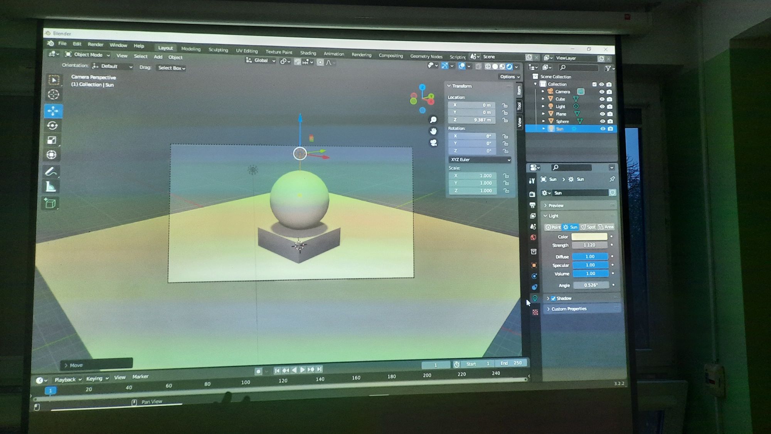
Task: Hide the Camera in the viewport
Action: tap(601, 92)
